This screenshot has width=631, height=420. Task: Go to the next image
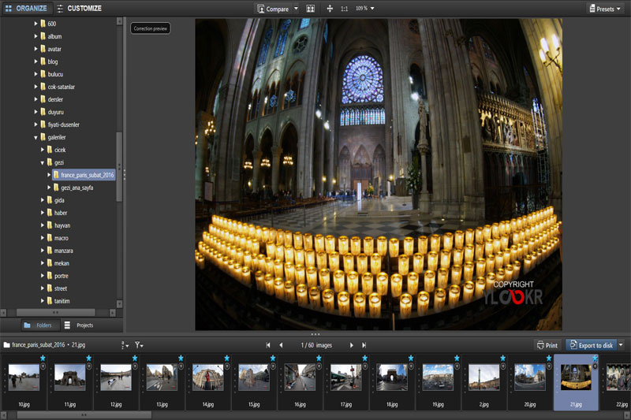coord(351,345)
